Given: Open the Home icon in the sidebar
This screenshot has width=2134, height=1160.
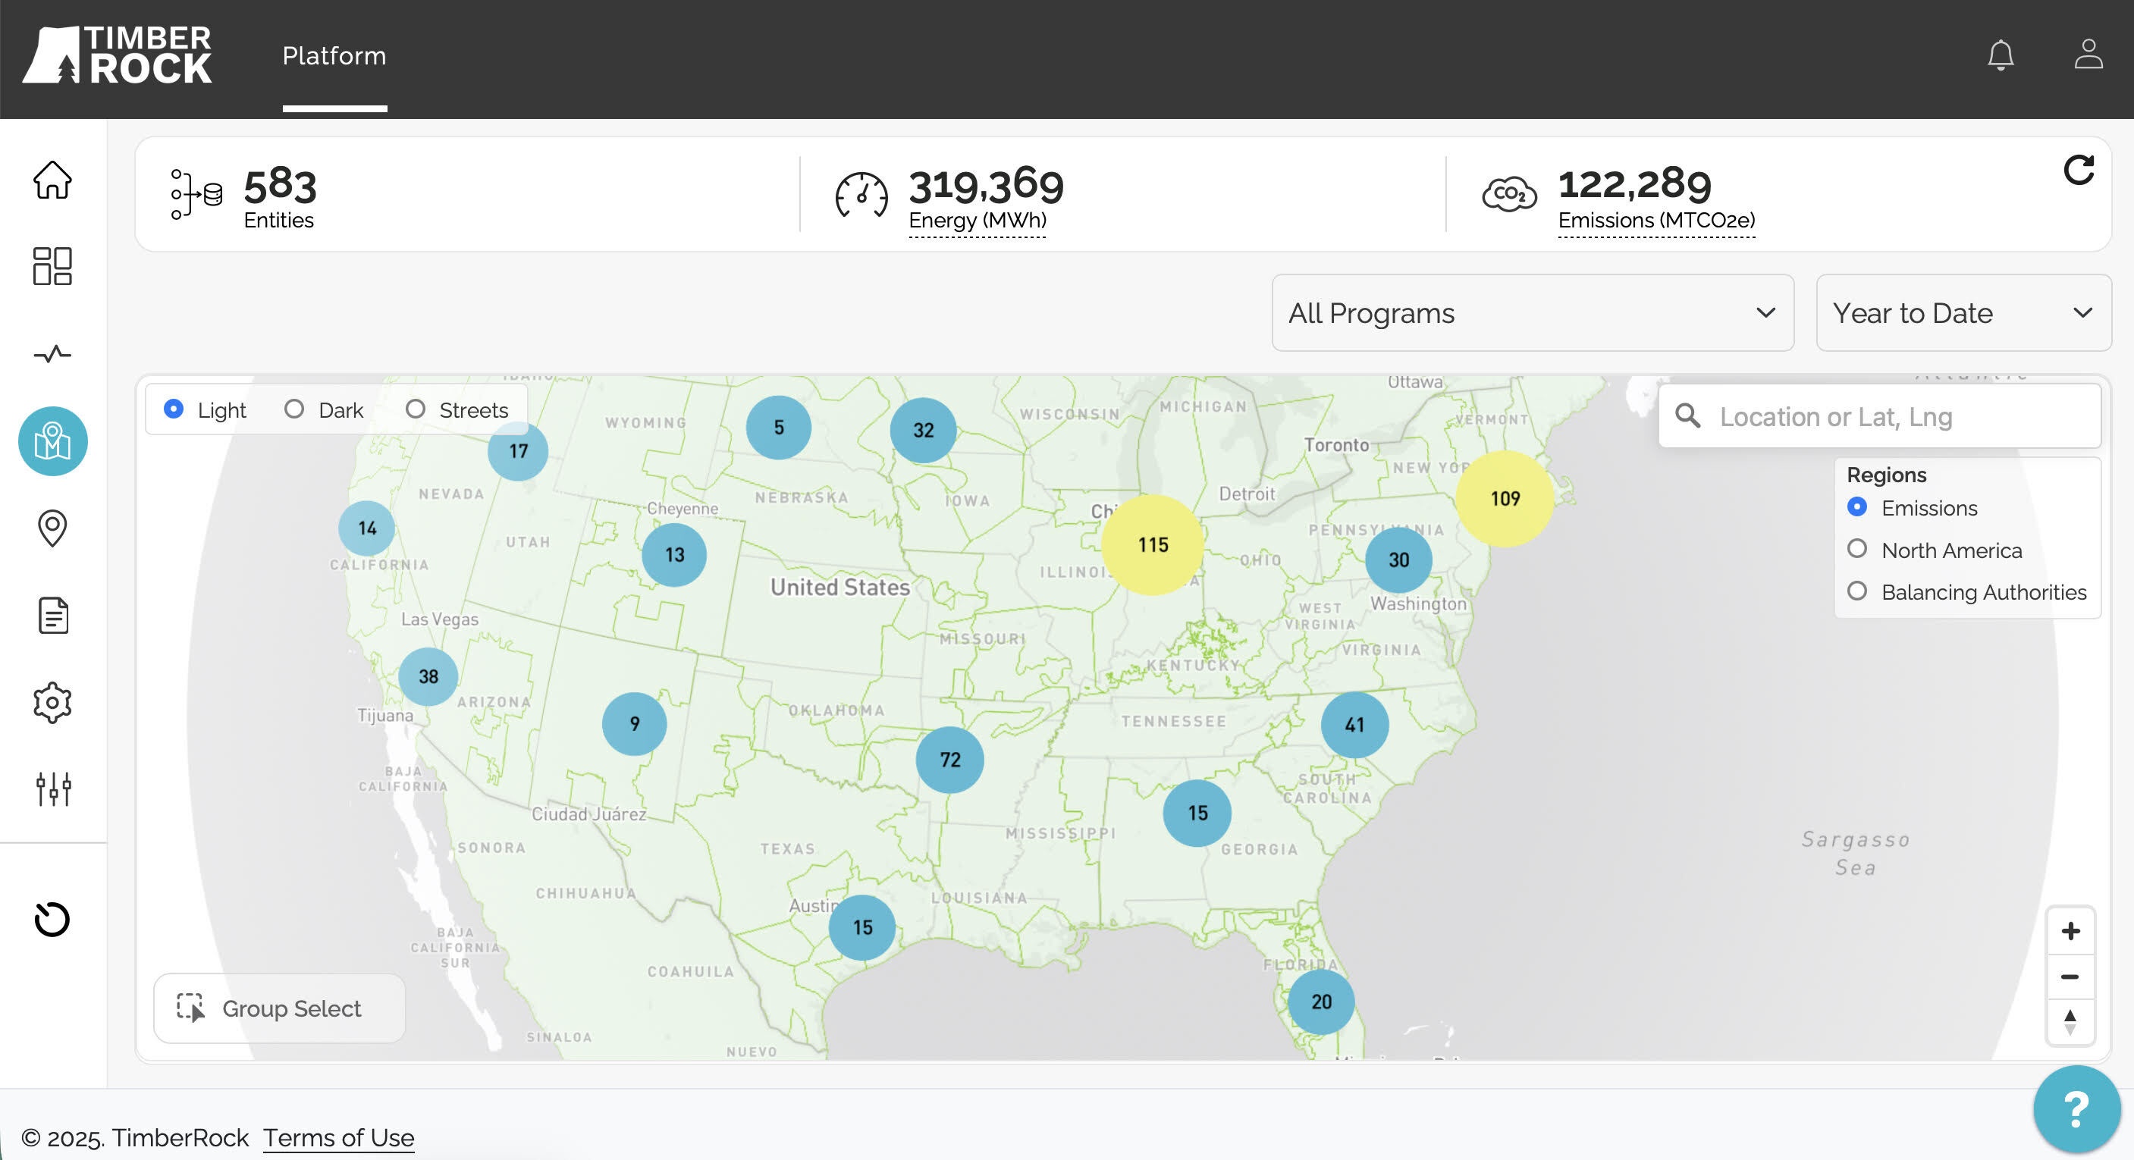Looking at the screenshot, I should coord(52,180).
